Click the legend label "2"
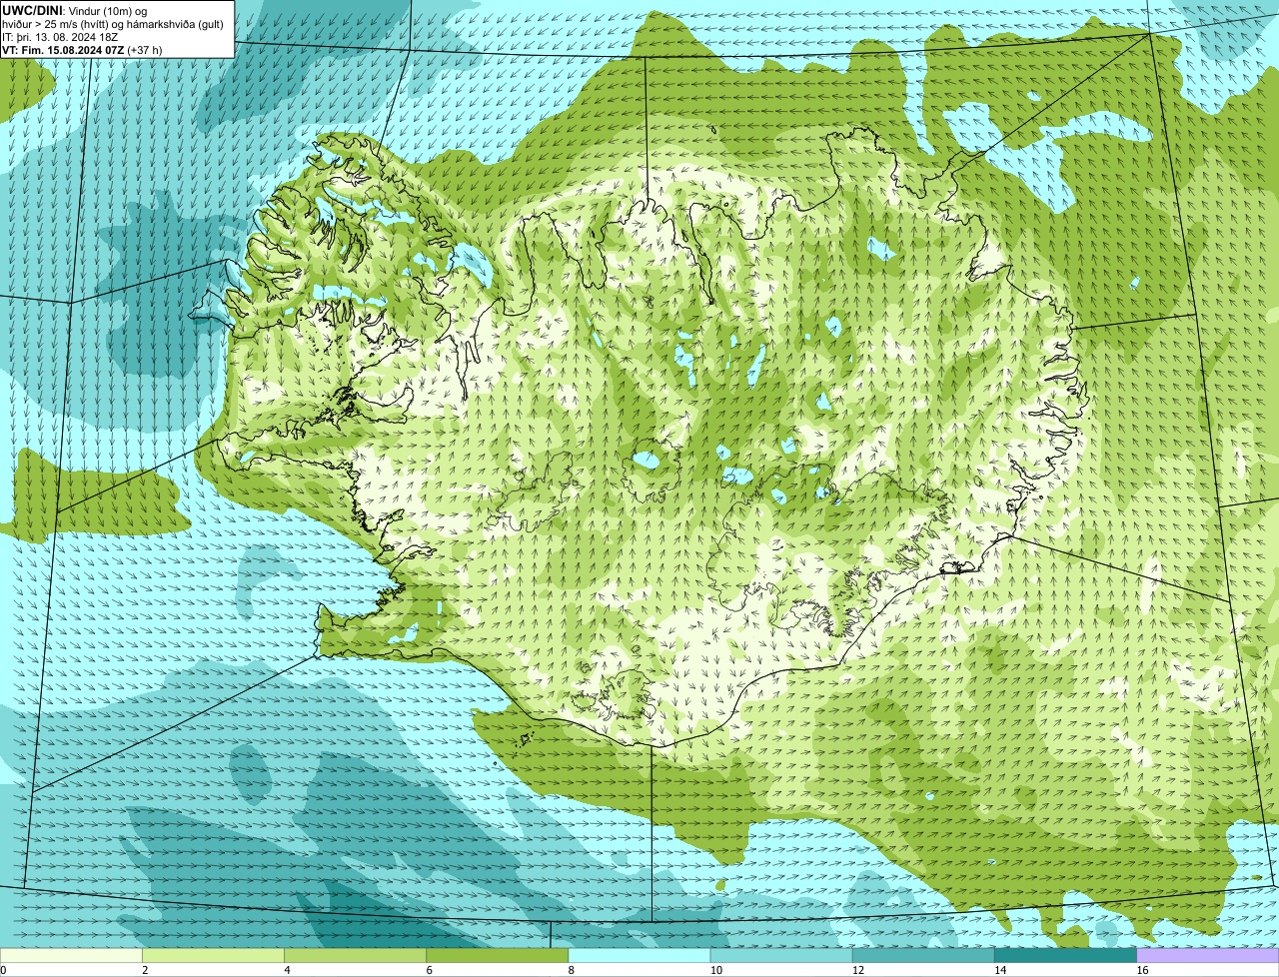 145,970
